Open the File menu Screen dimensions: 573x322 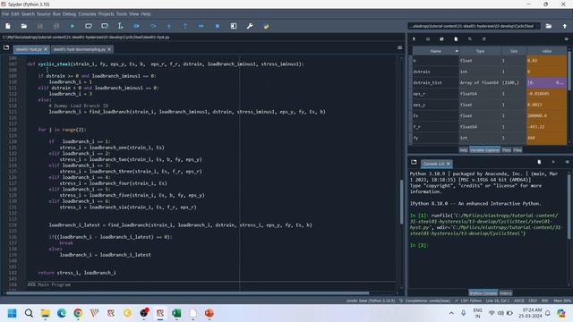(x=5, y=14)
